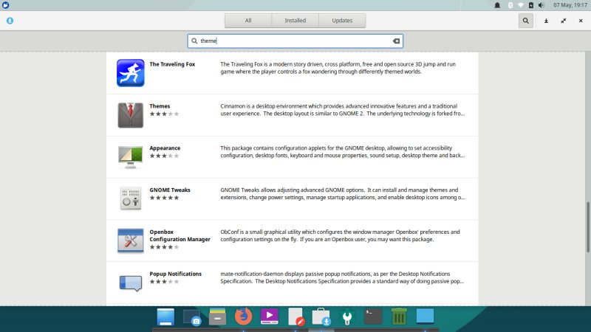The height and width of the screenshot is (332, 591).
Task: Click the network indicator in the panel
Action: (521, 5)
